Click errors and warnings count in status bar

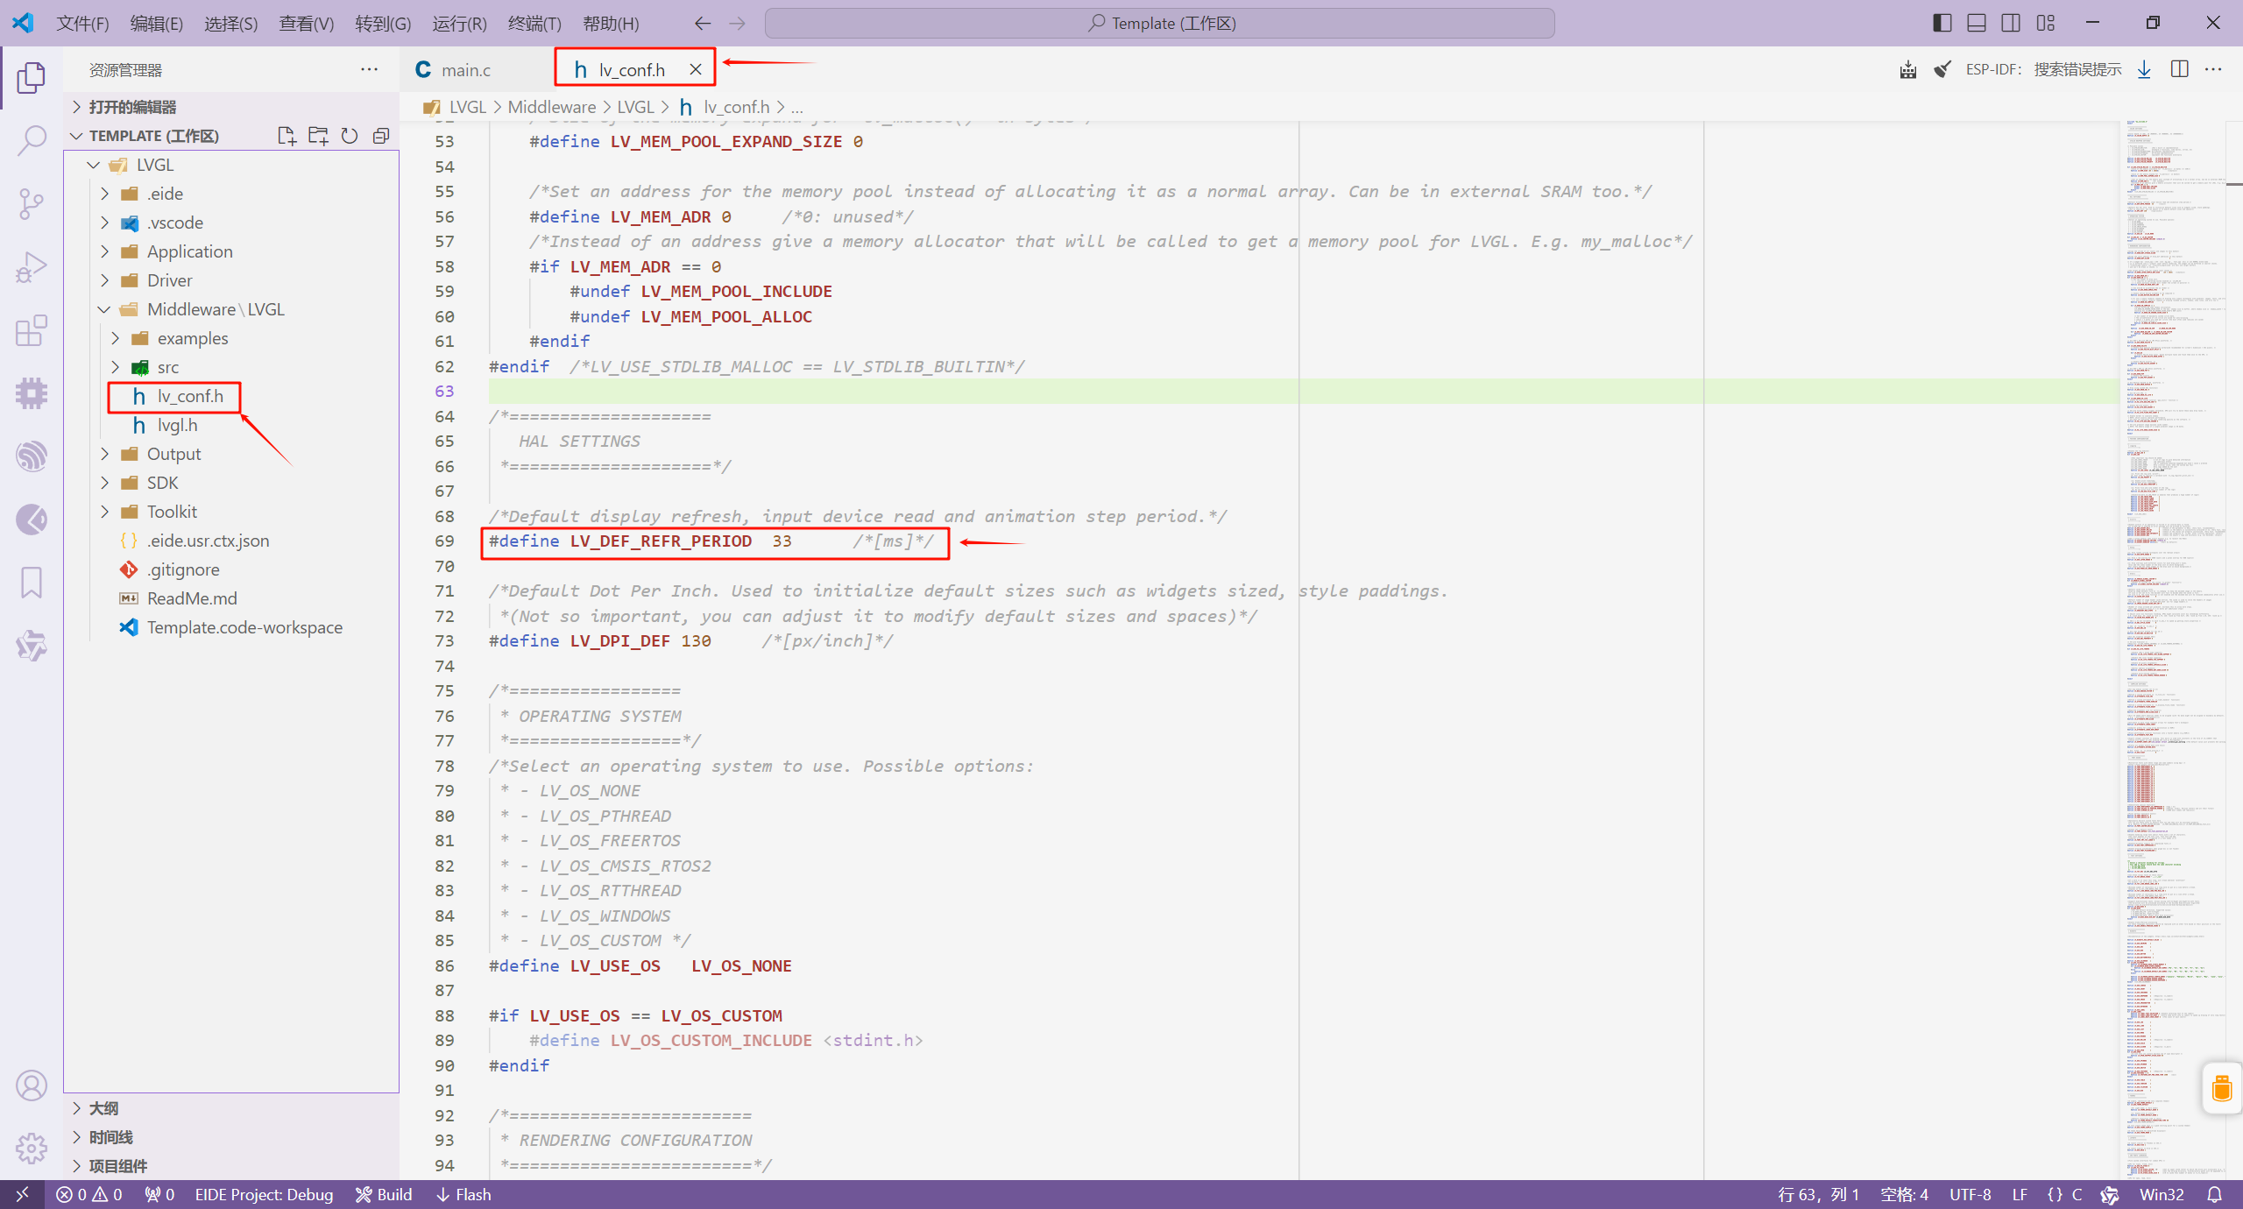point(89,1194)
